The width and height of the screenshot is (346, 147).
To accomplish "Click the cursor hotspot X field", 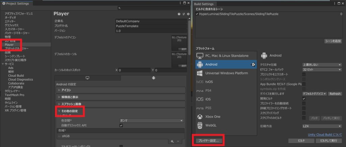I will click(134, 70).
